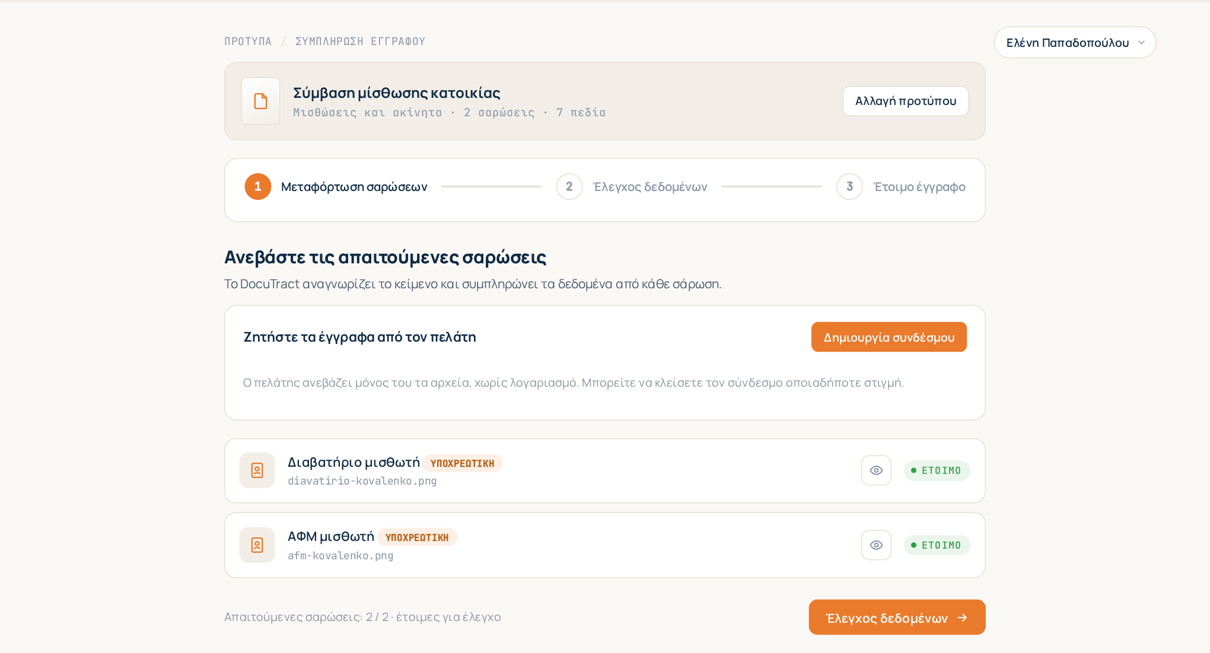Click the Διαβατήριο μισθωτή ID icon
Viewport: 1210px width, 653px height.
(x=257, y=470)
